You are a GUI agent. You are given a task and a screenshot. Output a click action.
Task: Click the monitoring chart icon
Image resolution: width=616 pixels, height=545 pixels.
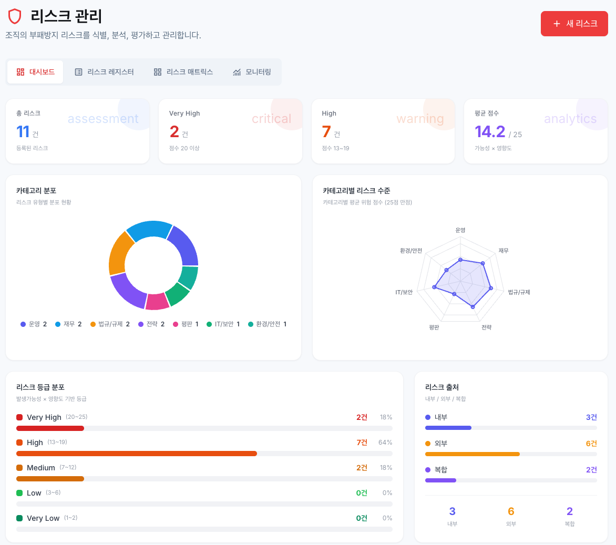237,72
